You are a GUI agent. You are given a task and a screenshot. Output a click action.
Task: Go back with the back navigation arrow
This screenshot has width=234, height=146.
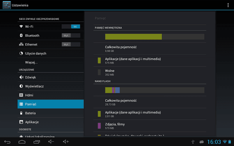click(x=7, y=142)
